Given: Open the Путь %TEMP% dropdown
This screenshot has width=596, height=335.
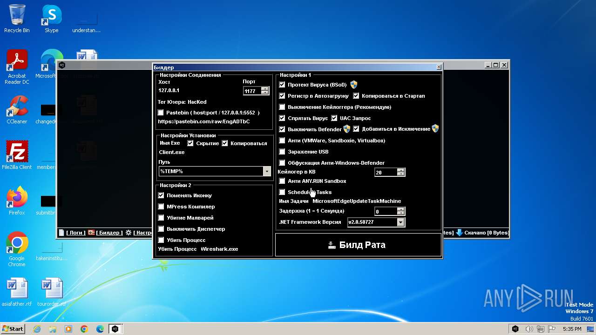Looking at the screenshot, I should pyautogui.click(x=267, y=172).
